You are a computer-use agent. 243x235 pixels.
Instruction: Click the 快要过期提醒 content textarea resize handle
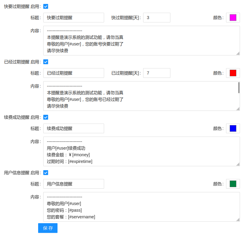238,53
